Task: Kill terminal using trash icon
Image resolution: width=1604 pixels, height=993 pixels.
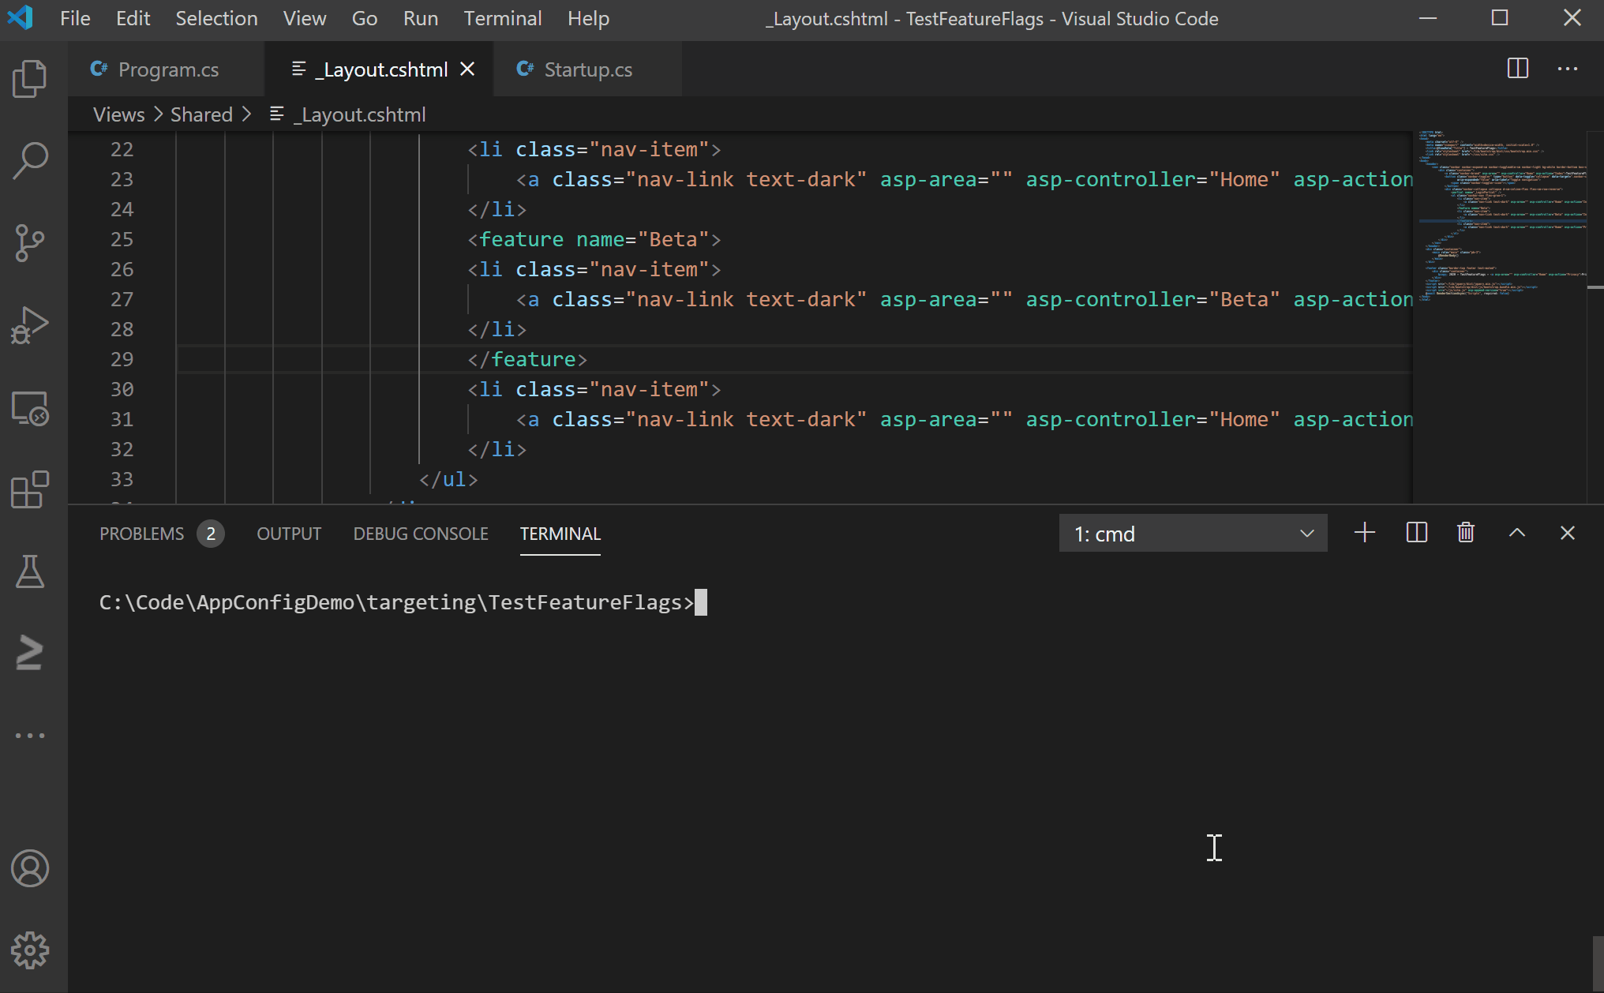Action: 1466,533
